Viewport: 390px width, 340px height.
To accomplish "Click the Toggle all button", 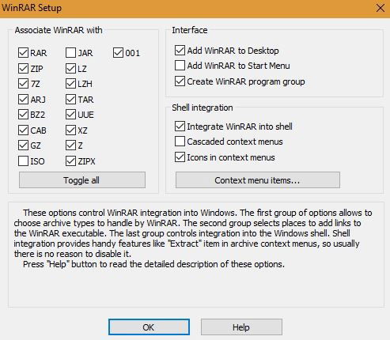I will tap(82, 180).
